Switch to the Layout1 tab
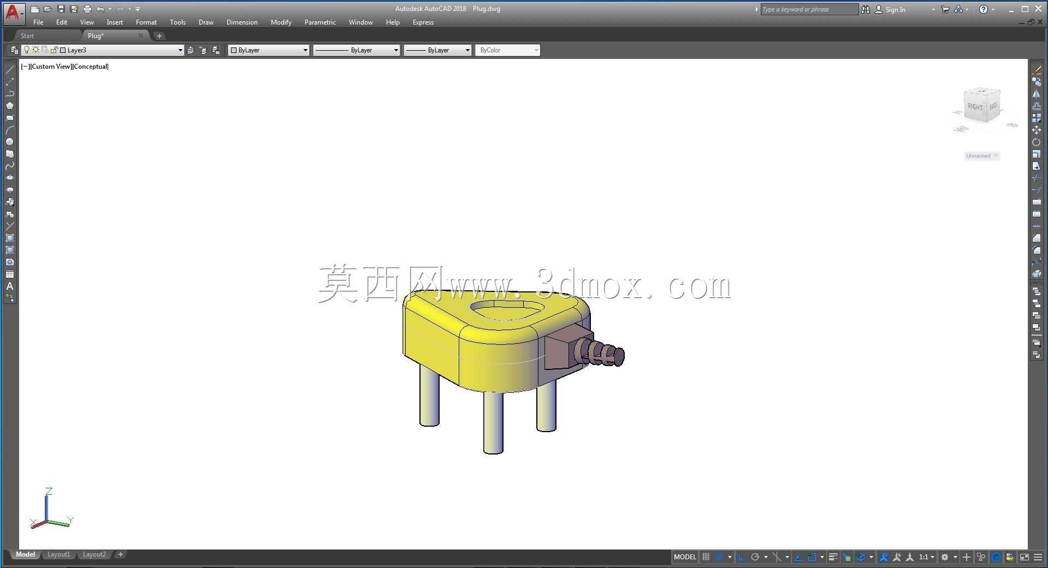The height and width of the screenshot is (568, 1048). click(58, 554)
